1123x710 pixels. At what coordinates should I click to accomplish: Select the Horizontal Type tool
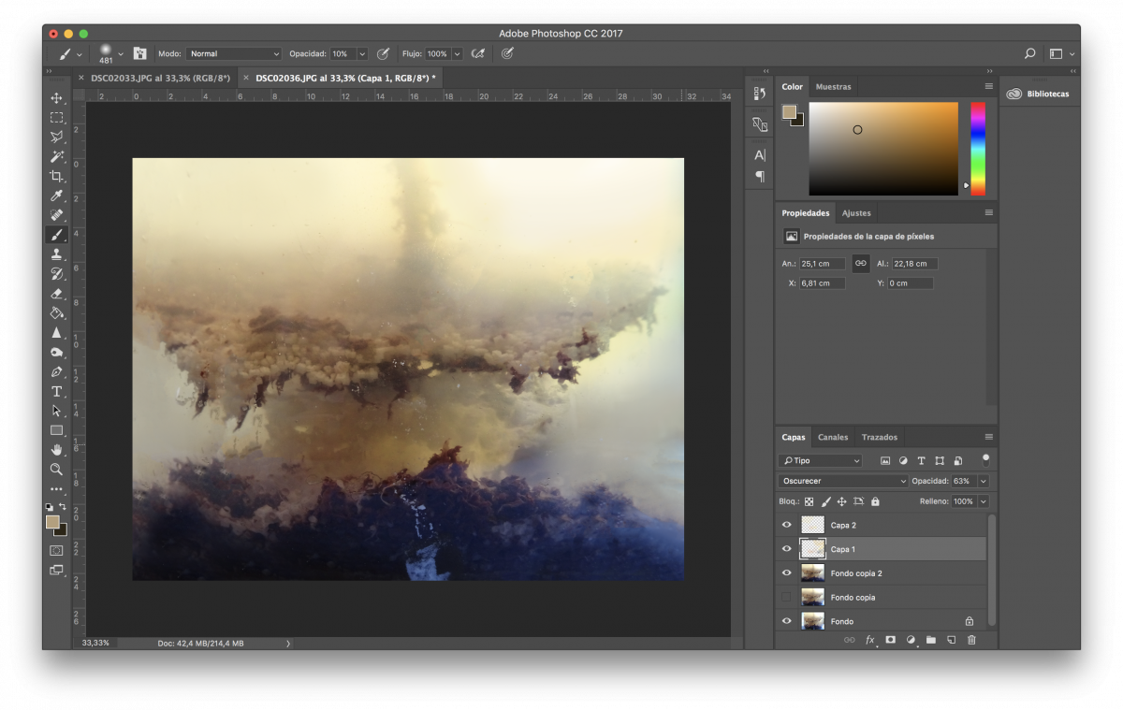coord(56,391)
